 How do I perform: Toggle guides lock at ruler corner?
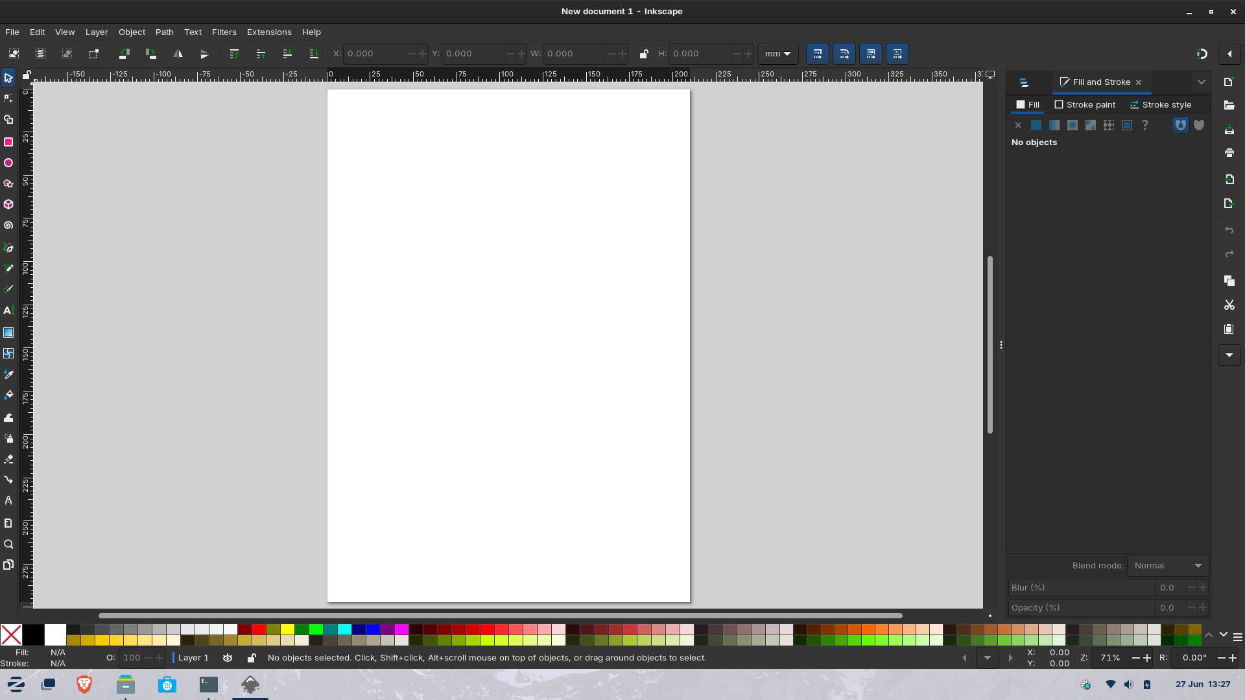pos(27,76)
